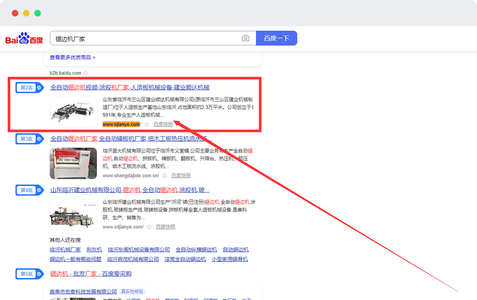Open result title 全自动锯边机视频-涂胶机厂家
This screenshot has height=300, width=477.
(130, 87)
